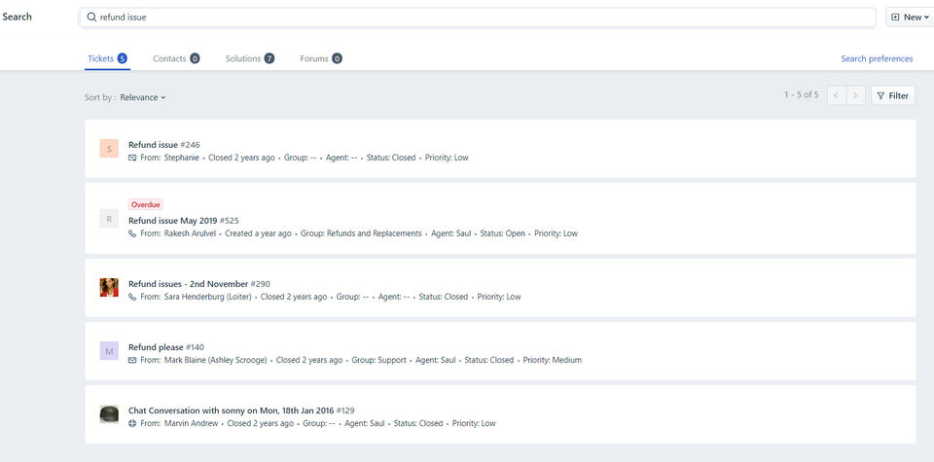
Task: Click Group: Support on ticket #140
Action: [x=378, y=360]
